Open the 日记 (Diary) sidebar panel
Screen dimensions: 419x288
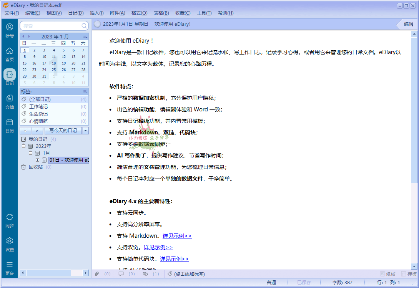(9, 77)
